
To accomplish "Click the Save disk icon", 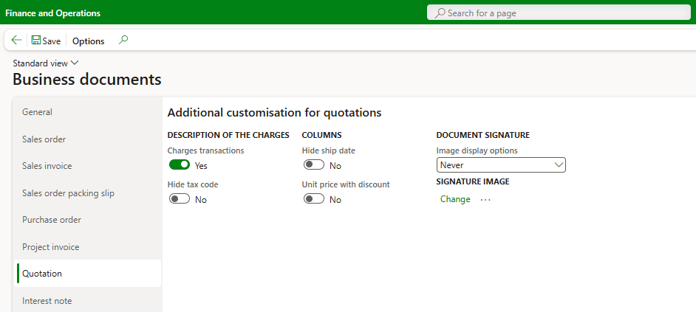I will tap(36, 41).
